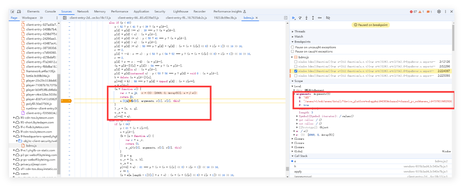Select privacy.zijieapi.com domain
Image resolution: width=463 pixels, height=186 pixels.
(34, 164)
